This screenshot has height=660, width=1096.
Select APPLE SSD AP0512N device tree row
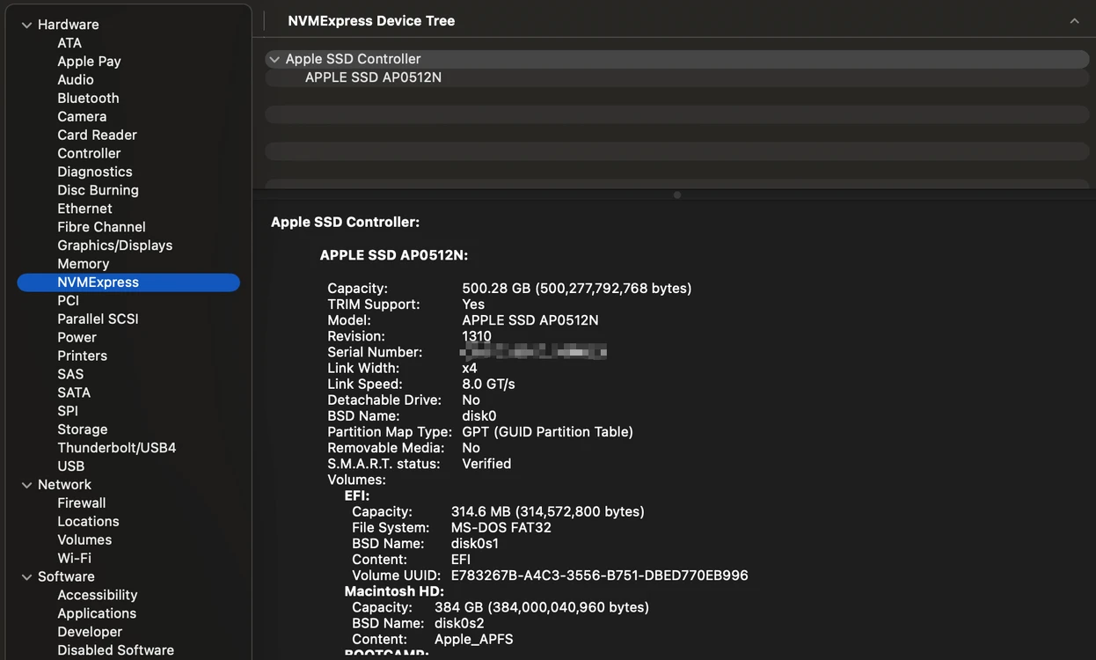click(x=677, y=77)
